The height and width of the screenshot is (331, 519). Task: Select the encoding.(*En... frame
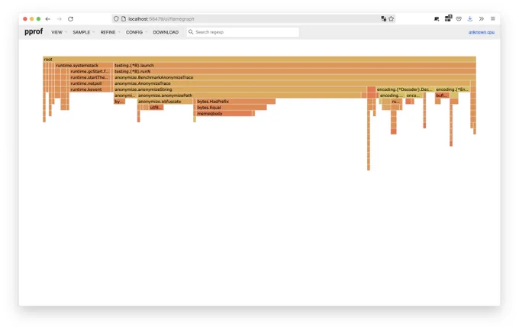pyautogui.click(x=452, y=89)
